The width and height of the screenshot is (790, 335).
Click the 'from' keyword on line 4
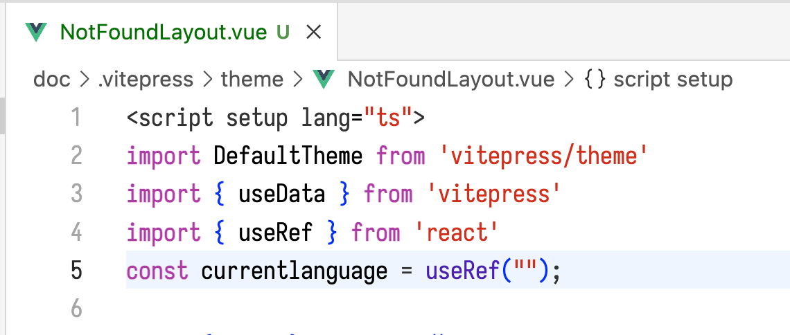(x=376, y=233)
